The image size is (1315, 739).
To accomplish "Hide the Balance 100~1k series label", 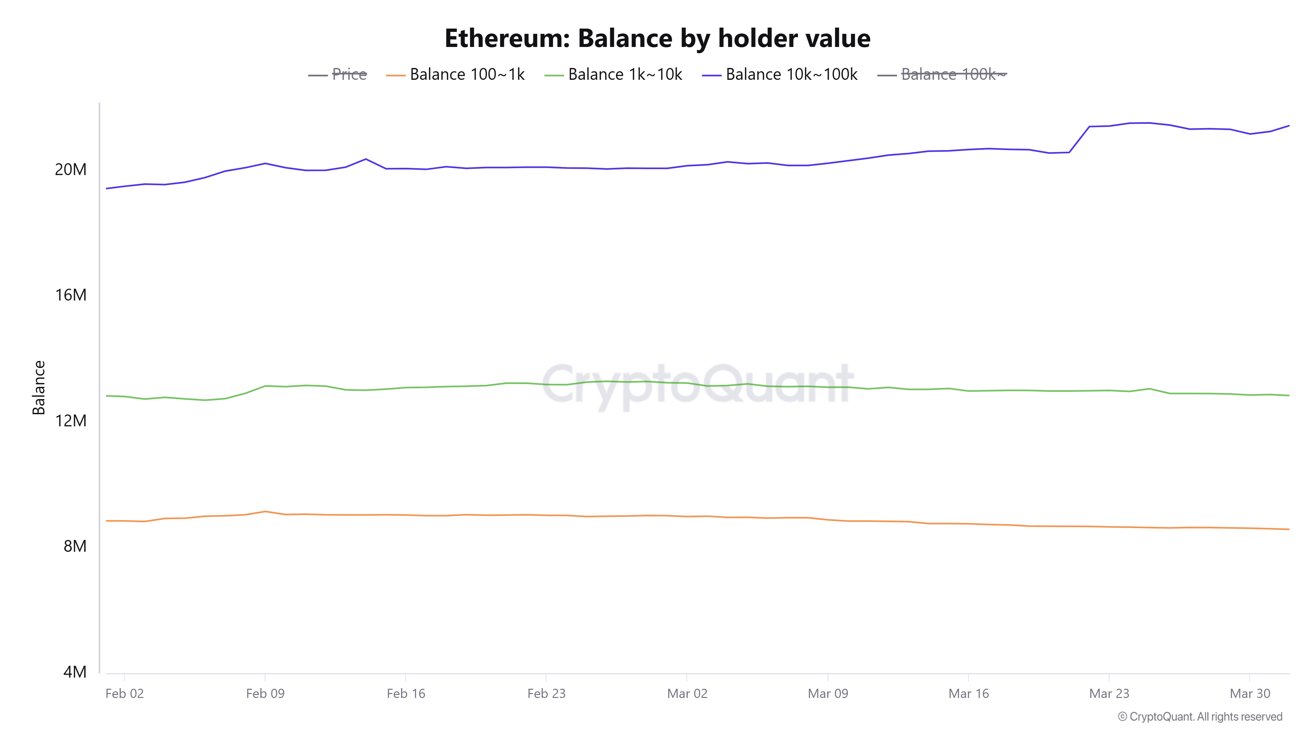I will [467, 75].
